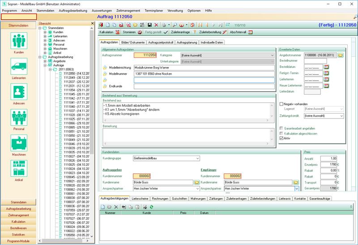
Task: Collapse the 2011 (0063) tree folder
Action: [x=50, y=69]
